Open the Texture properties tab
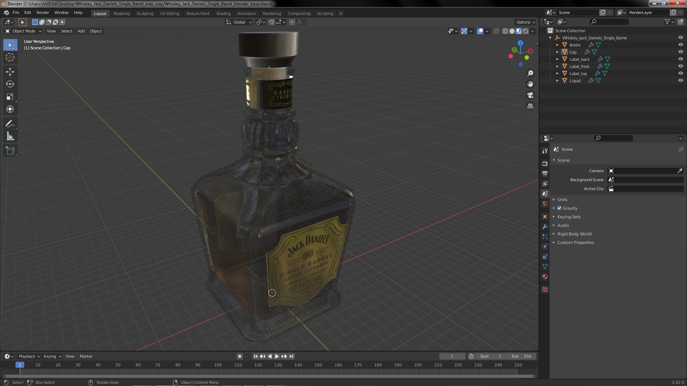 [x=545, y=289]
